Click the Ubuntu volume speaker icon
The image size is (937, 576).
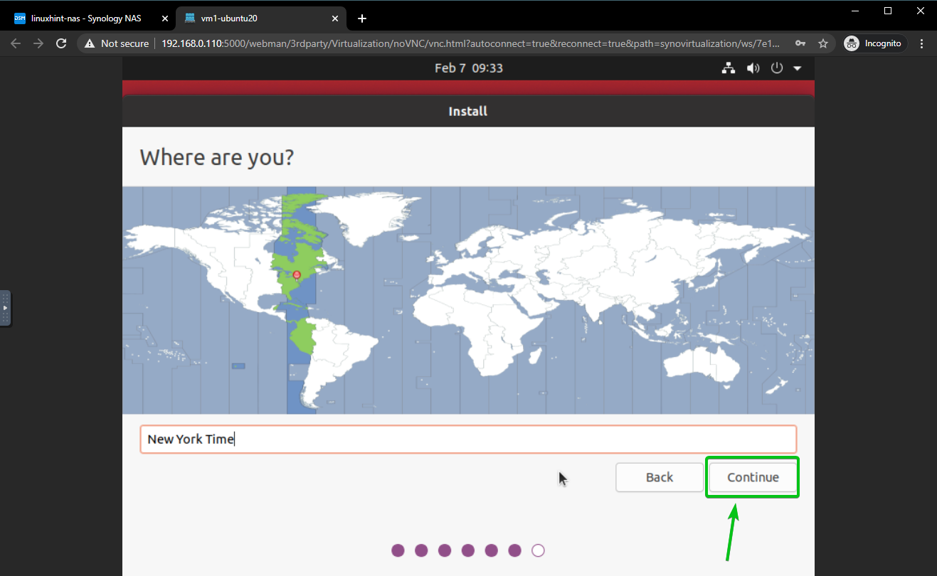tap(752, 68)
